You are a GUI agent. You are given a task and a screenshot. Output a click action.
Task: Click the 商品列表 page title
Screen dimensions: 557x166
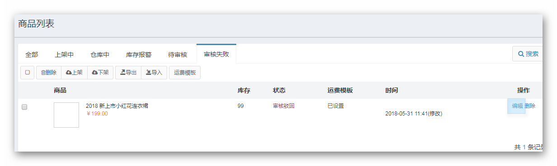pos(36,24)
